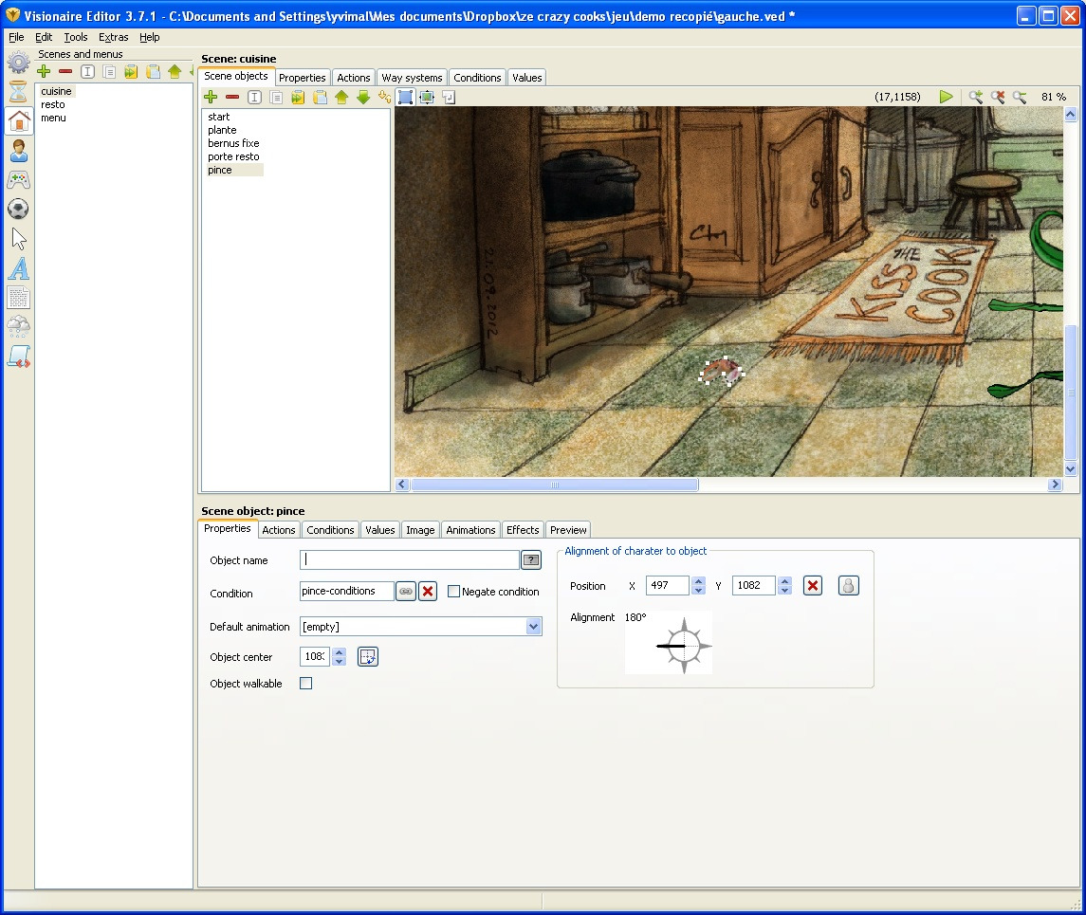Move scene object up with green arrow

[341, 98]
